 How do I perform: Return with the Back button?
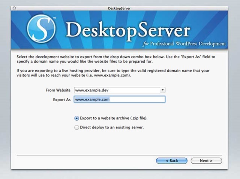click(172, 161)
